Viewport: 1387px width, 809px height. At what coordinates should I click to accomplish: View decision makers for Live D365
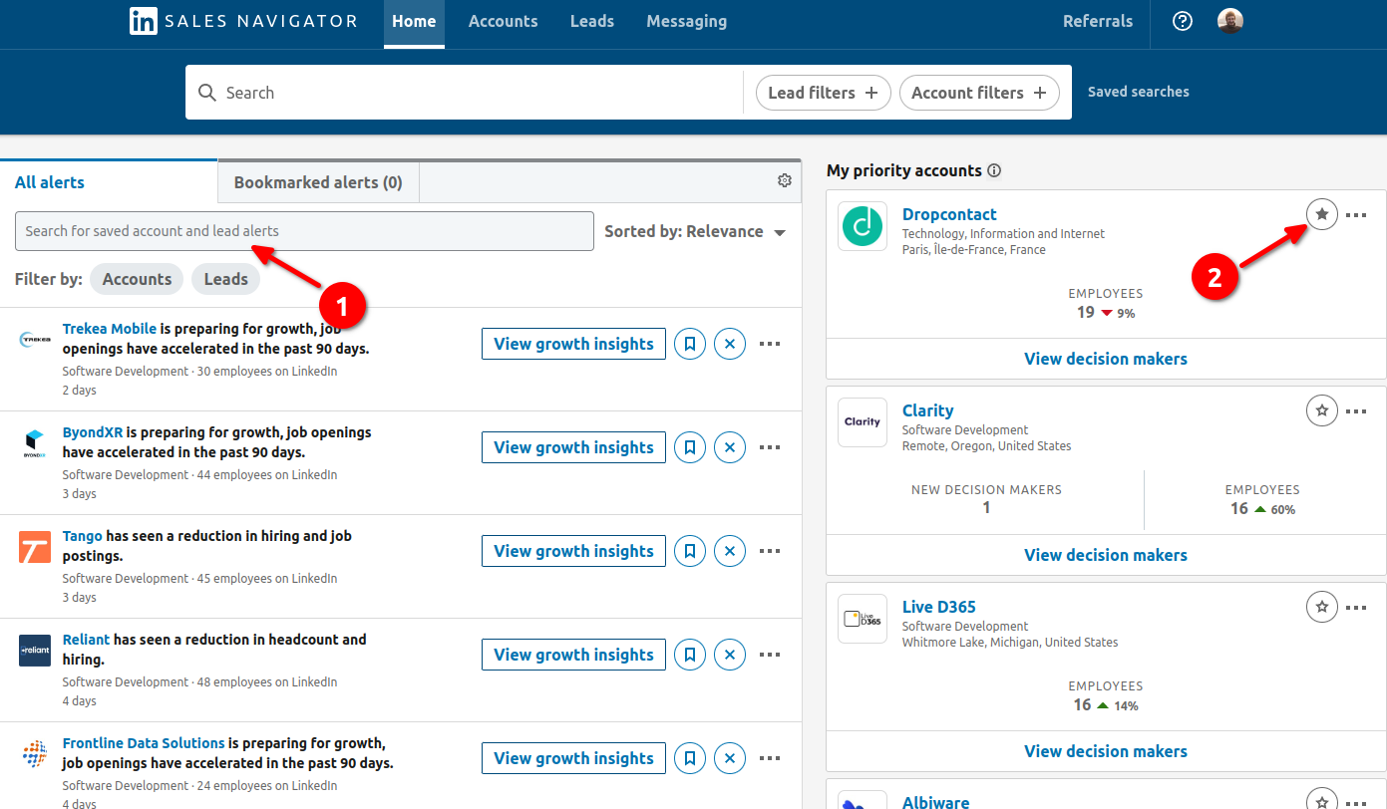click(x=1106, y=751)
